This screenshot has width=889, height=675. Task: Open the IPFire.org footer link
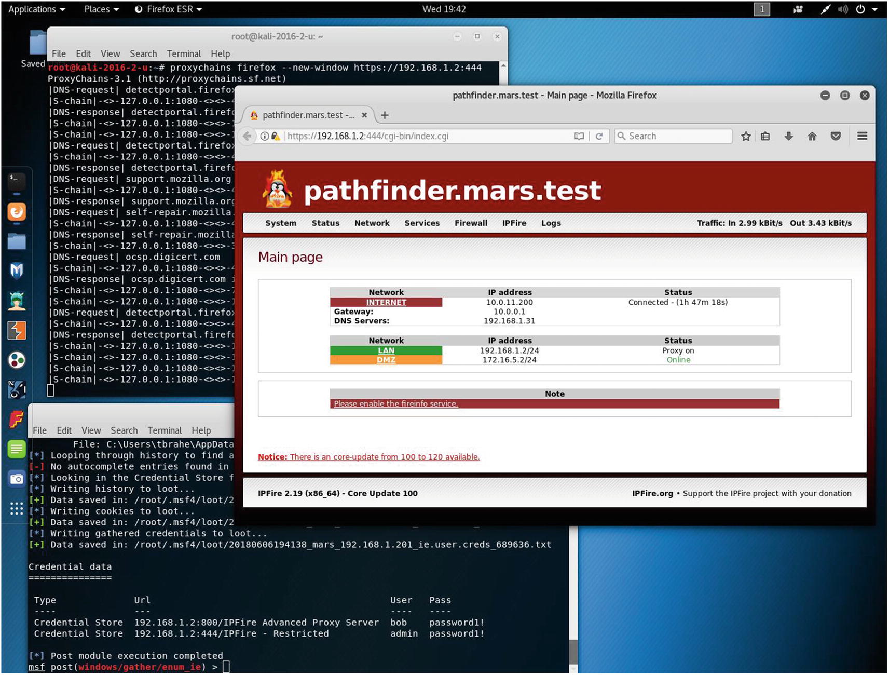[x=652, y=493]
